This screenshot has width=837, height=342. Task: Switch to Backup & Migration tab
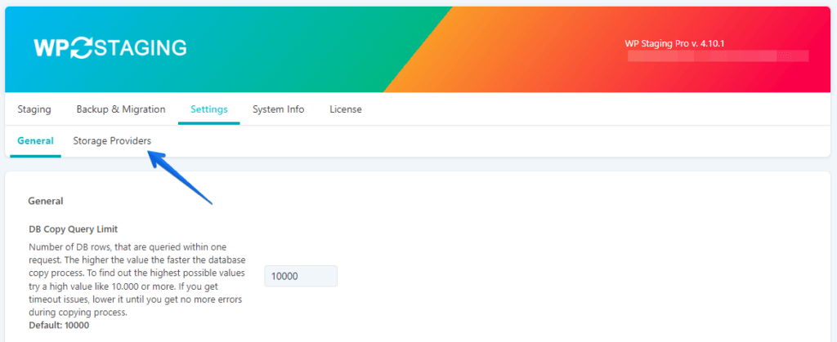[x=121, y=109]
